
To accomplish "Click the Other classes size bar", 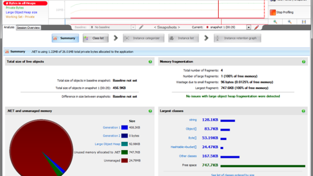I will click(230, 157).
